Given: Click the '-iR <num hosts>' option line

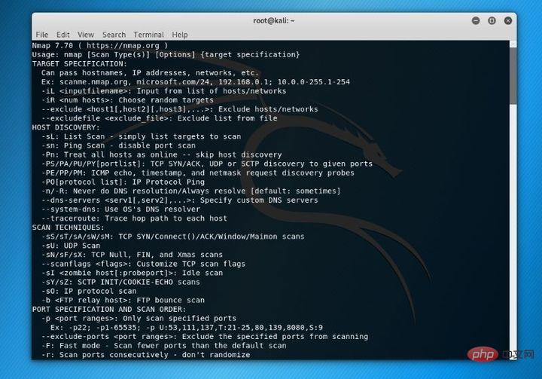Looking at the screenshot, I should click(x=127, y=100).
